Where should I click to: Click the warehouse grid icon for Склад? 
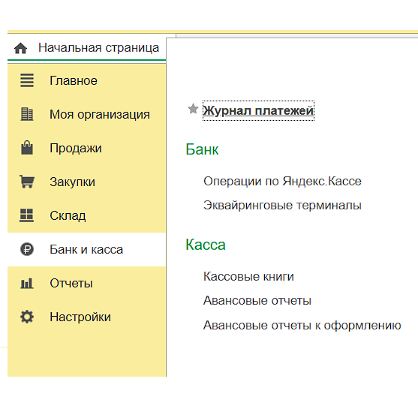(x=27, y=215)
